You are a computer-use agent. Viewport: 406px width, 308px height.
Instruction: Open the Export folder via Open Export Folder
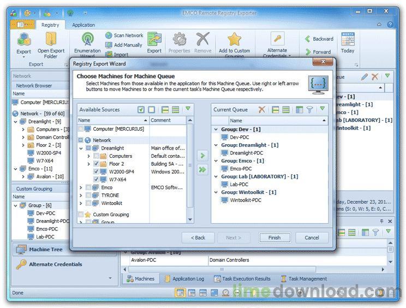[x=51, y=45]
